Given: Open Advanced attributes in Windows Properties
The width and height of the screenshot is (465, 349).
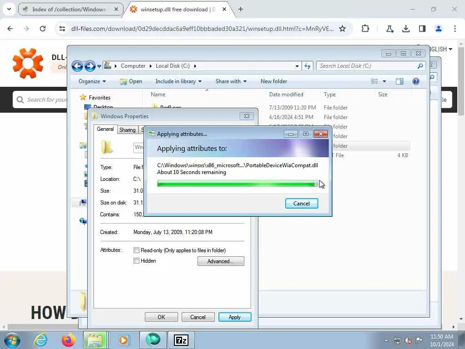Looking at the screenshot, I should [221, 261].
